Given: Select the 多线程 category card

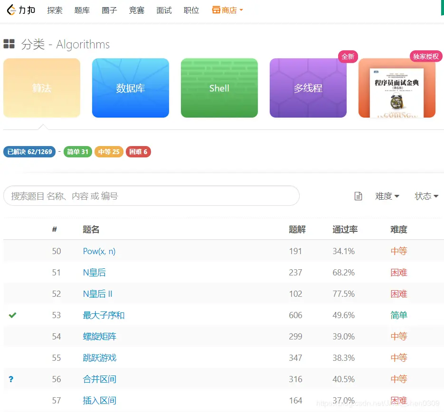Looking at the screenshot, I should coord(308,88).
